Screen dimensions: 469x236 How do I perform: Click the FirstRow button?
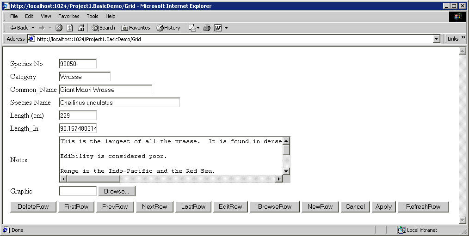(x=76, y=207)
